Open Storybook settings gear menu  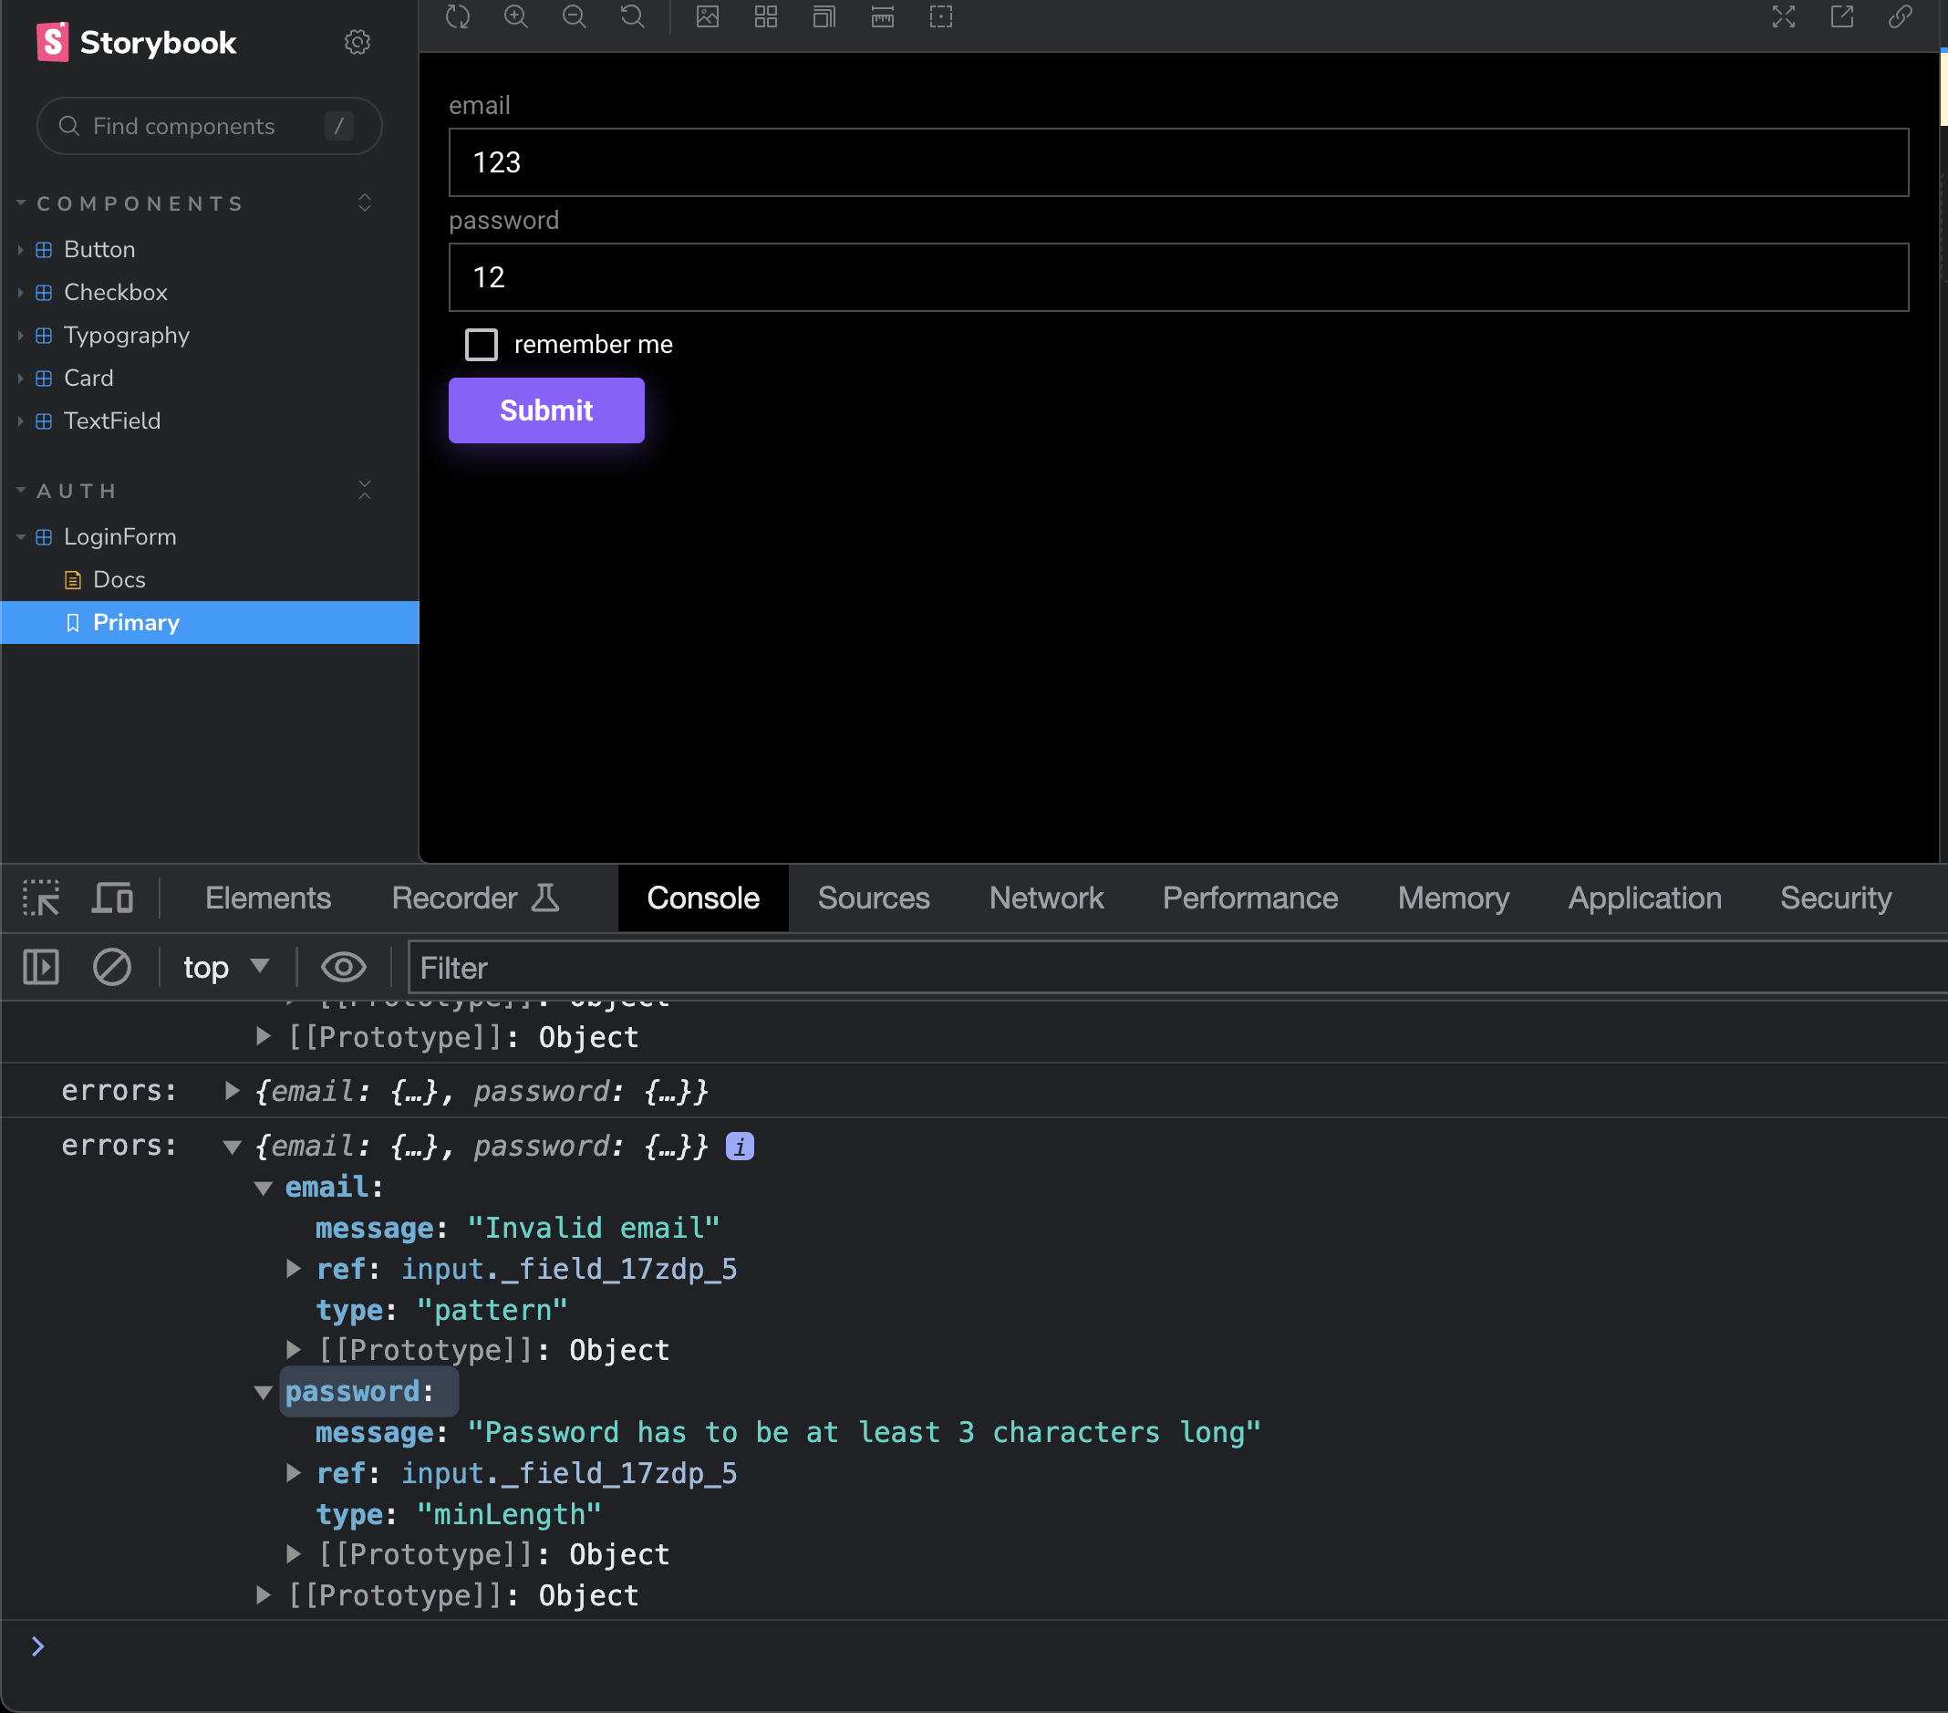357,42
